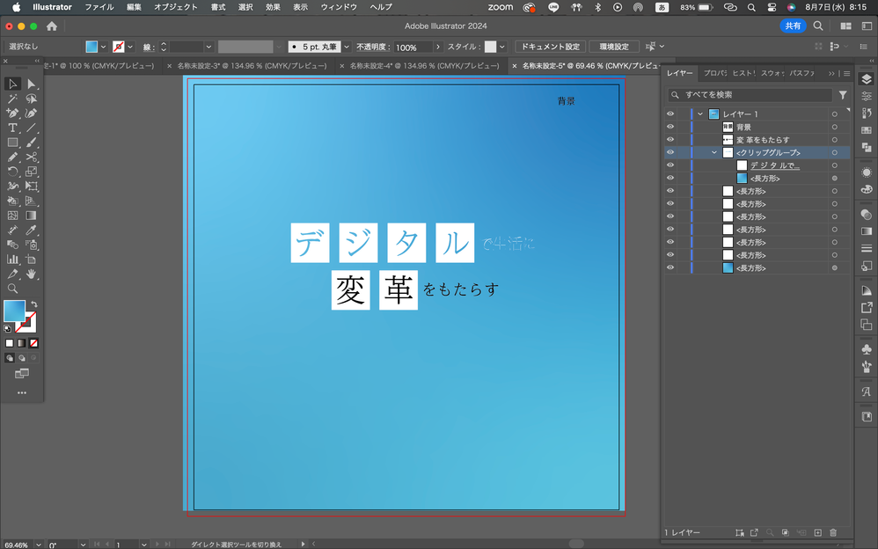This screenshot has height=549, width=878.
Task: Select the Scale tool
Action: click(32, 172)
